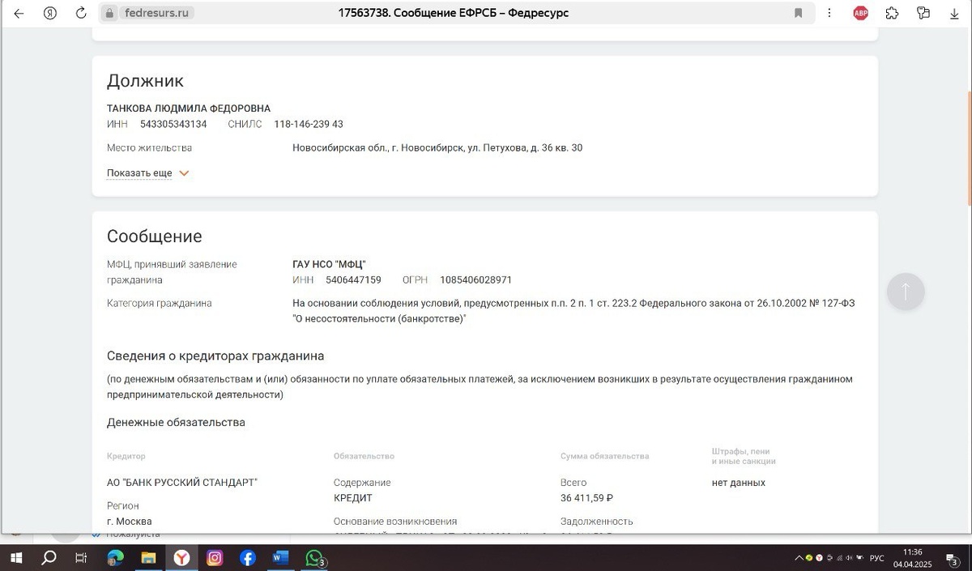
Task: Select debtor name ТАНКОВА ЛЮДМИЛА ФЕДОРОВНА
Action: (x=189, y=109)
